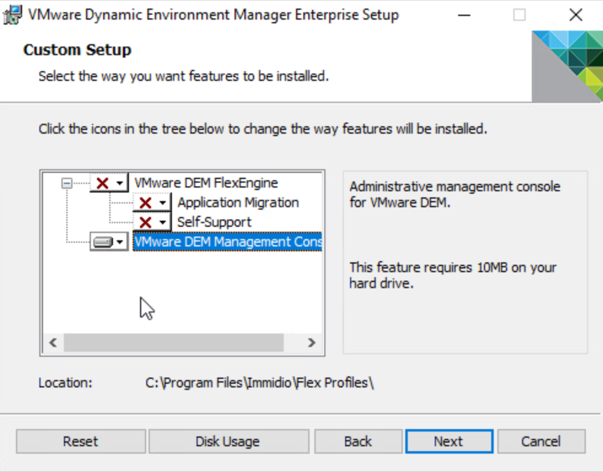Viewport: 603px width, 472px height.
Task: Open the Disk Usage dialog
Action: 228,441
